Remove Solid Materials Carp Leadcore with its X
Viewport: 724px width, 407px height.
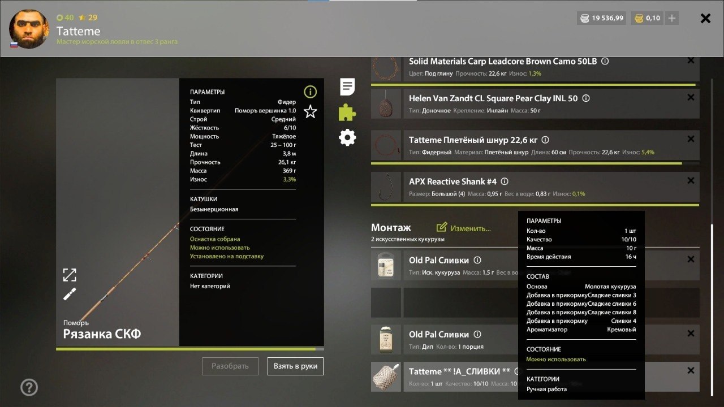click(691, 60)
